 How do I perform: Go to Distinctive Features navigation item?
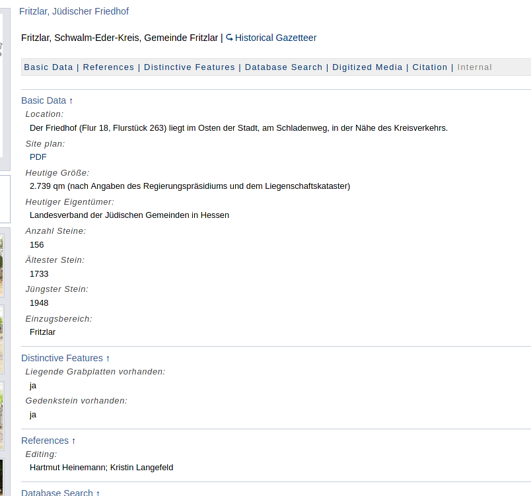[x=190, y=67]
